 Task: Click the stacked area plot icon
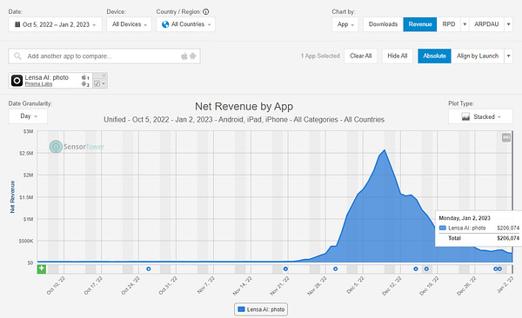465,116
